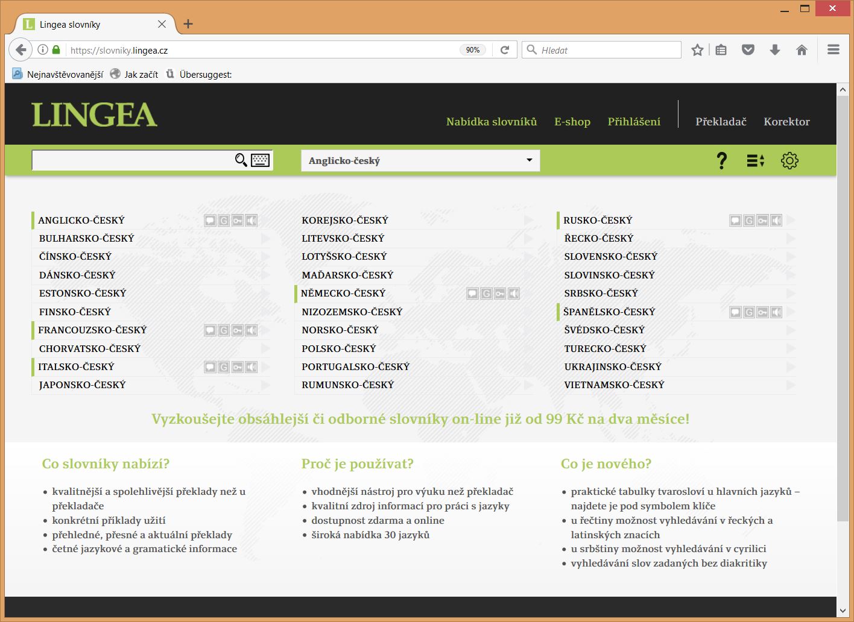Expand arrow at right of ŘECKO-ČESKÝ row
The width and height of the screenshot is (854, 622).
[x=791, y=239]
